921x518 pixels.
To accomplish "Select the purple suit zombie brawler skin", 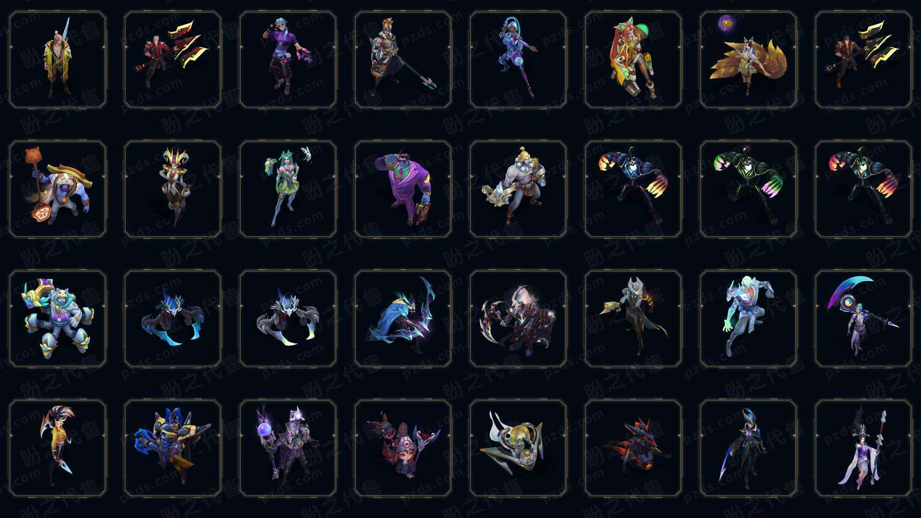I will (x=403, y=189).
